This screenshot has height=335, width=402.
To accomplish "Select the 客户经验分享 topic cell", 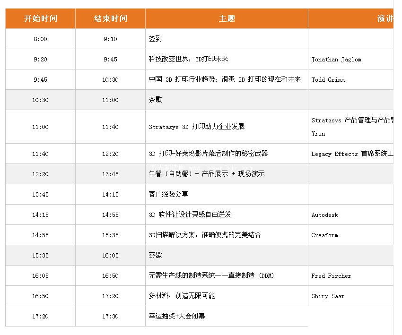I will coord(169,194).
